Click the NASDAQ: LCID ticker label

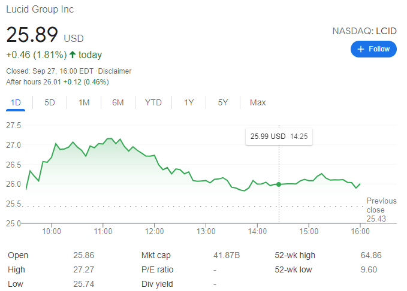click(x=364, y=31)
